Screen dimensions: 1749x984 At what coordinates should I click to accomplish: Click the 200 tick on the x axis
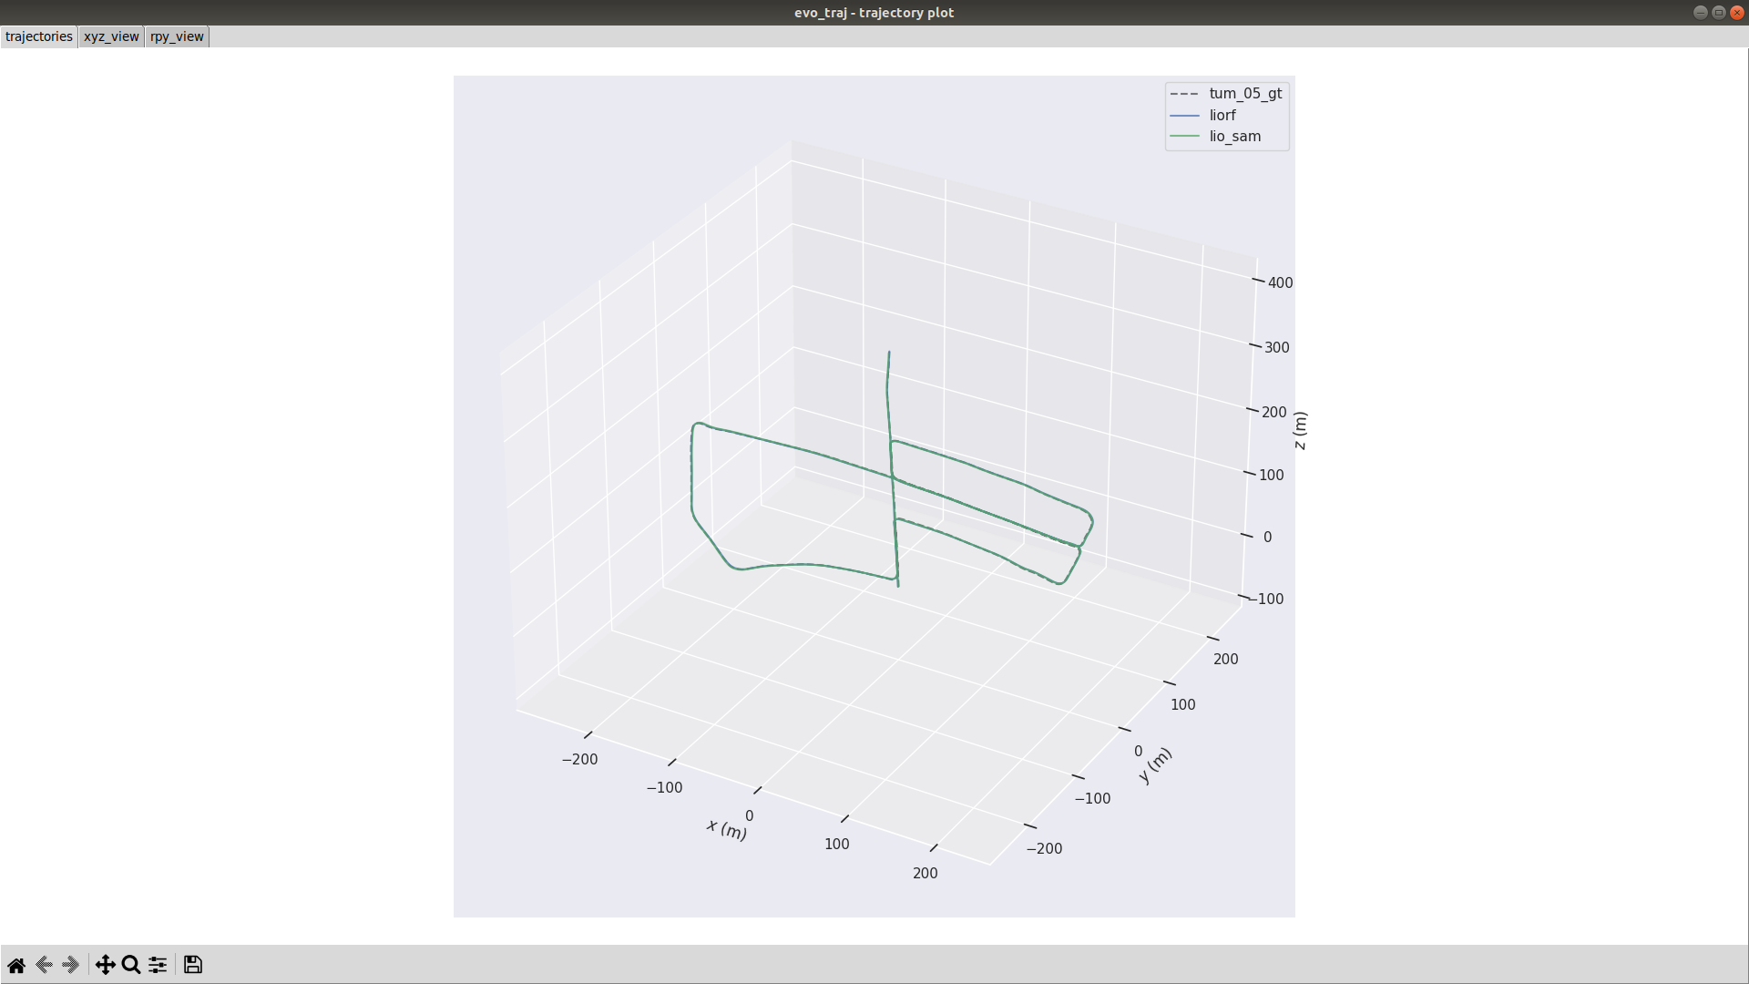click(925, 873)
